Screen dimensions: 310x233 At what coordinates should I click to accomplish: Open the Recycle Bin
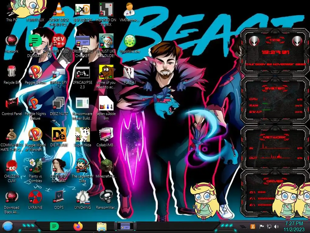pyautogui.click(x=12, y=72)
